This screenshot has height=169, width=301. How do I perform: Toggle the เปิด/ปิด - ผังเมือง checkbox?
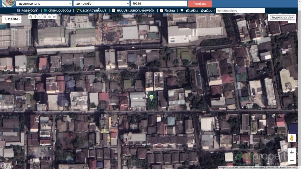(182, 10)
